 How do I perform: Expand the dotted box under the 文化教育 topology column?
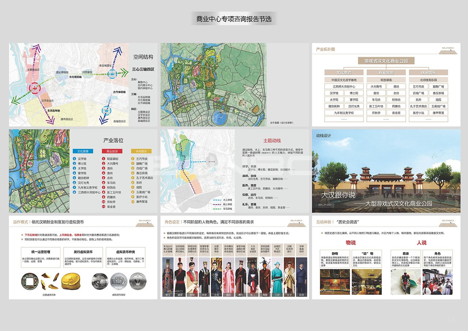[344, 119]
